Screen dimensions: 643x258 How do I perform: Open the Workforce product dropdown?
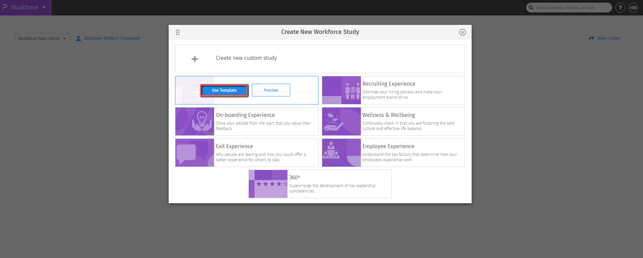[x=26, y=7]
